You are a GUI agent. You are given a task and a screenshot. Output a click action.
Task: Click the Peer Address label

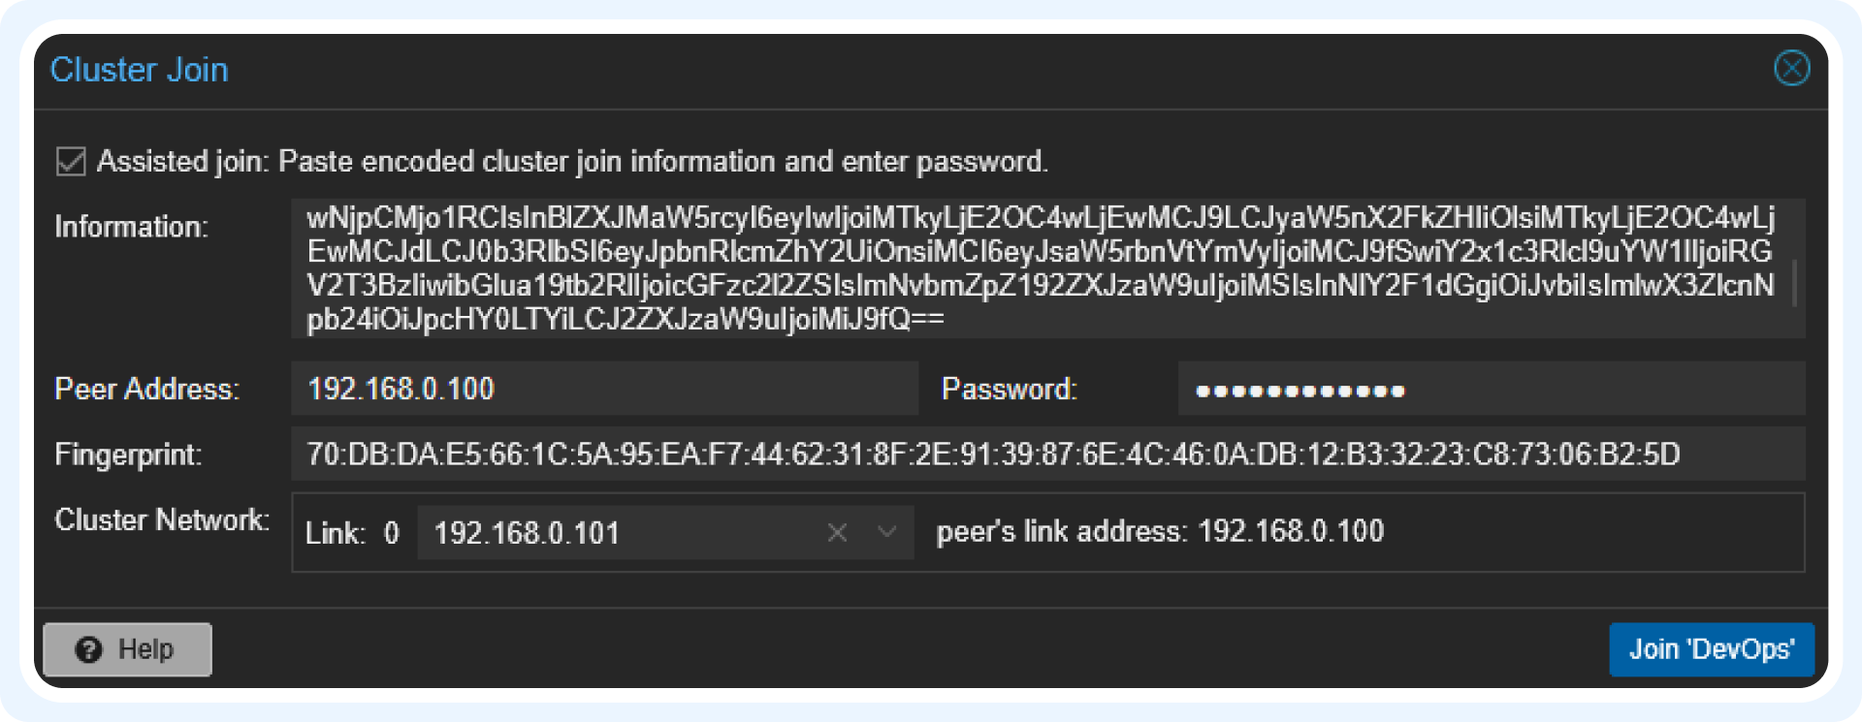pos(146,390)
